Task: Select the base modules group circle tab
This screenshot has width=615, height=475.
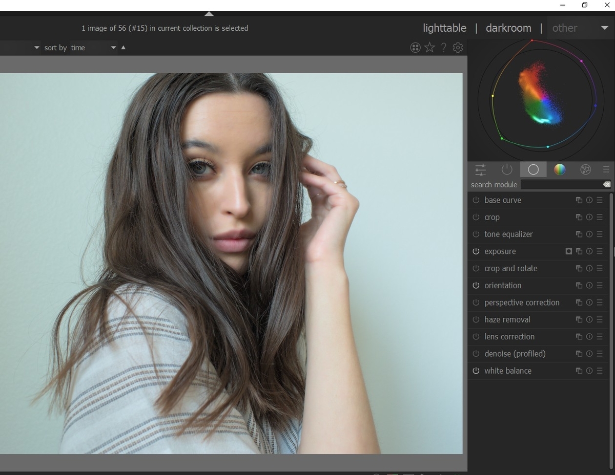Action: [533, 169]
